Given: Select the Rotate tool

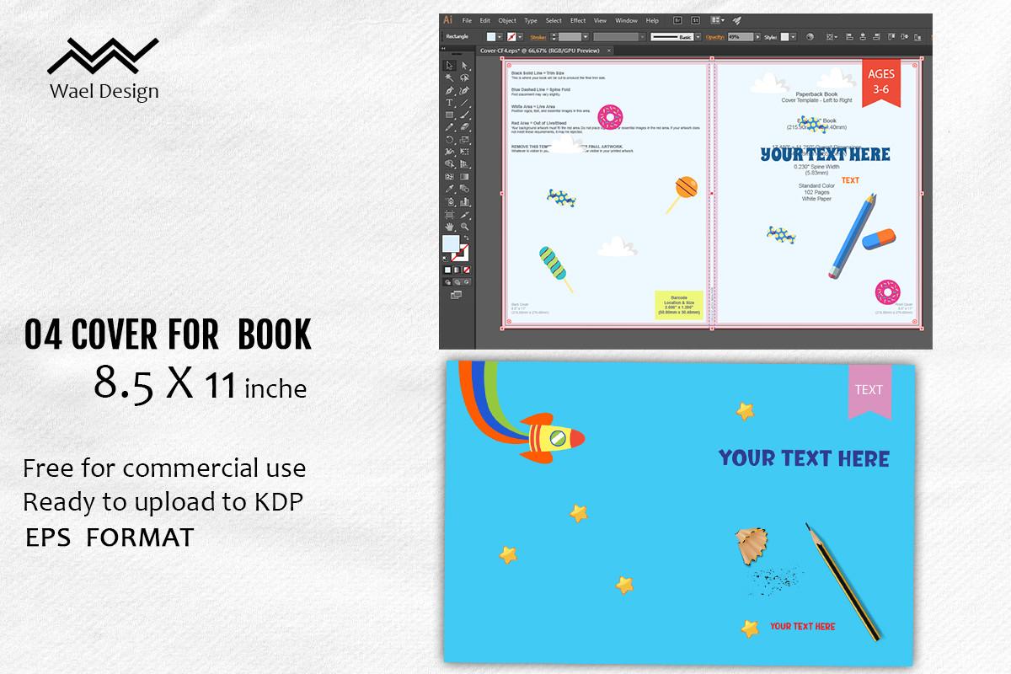Looking at the screenshot, I should coord(449,140).
